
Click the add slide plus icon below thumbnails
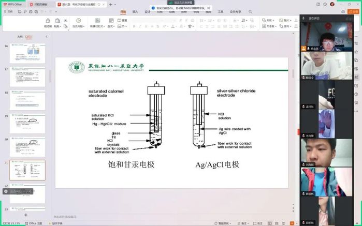point(25,215)
